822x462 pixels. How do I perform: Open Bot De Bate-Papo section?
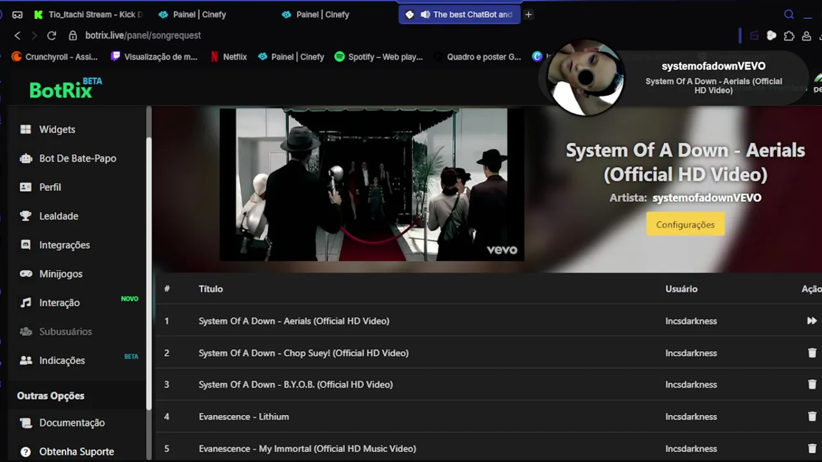77,158
